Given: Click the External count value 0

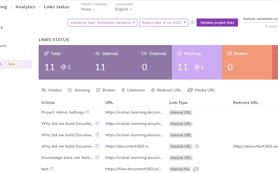Looking at the screenshot, I should click(x=145, y=67).
